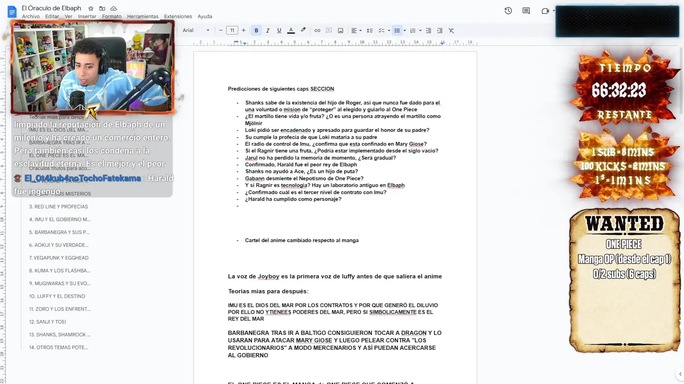Image resolution: width=684 pixels, height=384 pixels.
Task: Open the comments panel icon
Action: point(526,11)
